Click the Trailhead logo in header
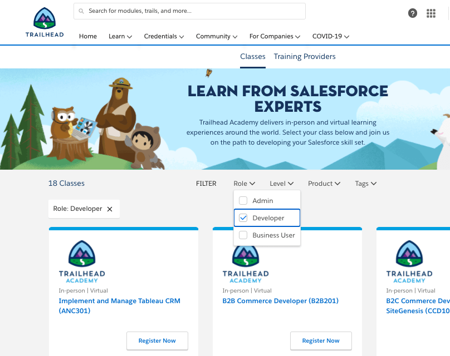The height and width of the screenshot is (356, 450). click(45, 22)
